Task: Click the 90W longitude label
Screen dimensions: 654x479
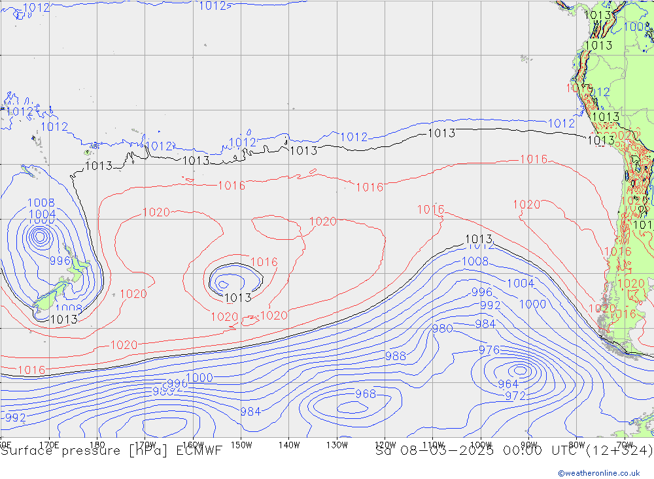Action: coord(529,445)
